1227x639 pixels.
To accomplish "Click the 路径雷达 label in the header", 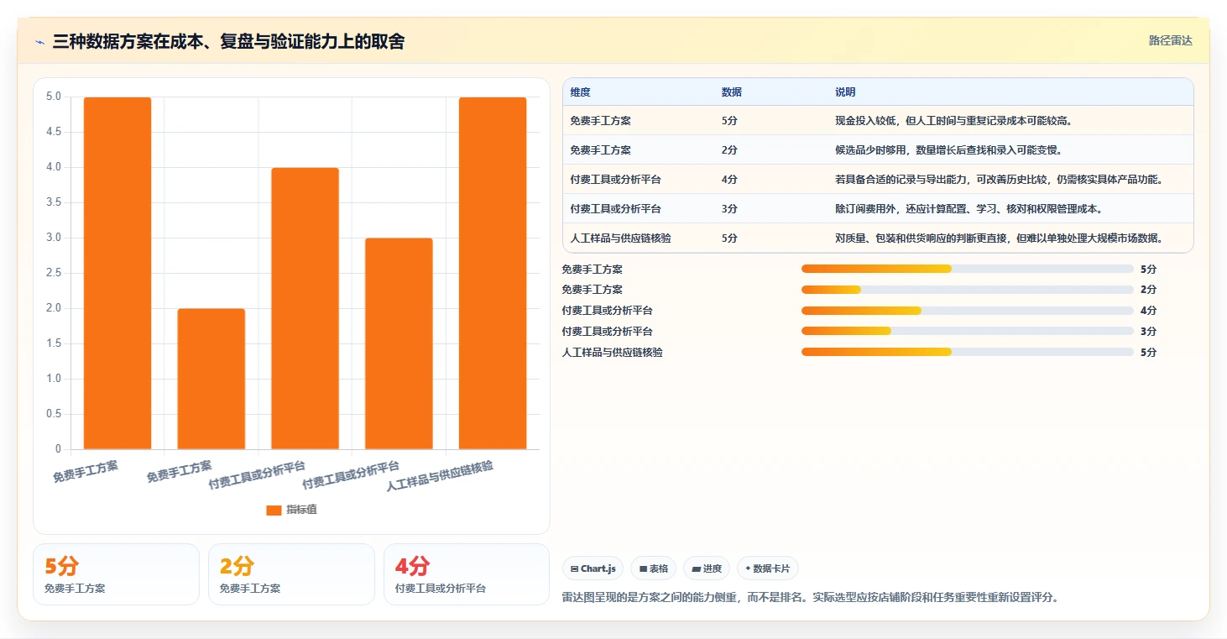I will click(x=1170, y=40).
